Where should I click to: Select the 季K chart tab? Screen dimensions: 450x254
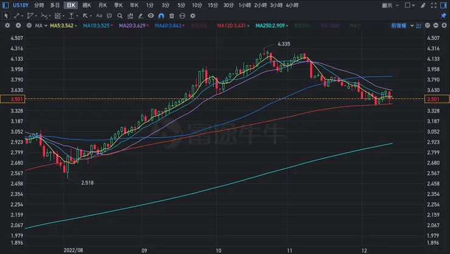118,5
